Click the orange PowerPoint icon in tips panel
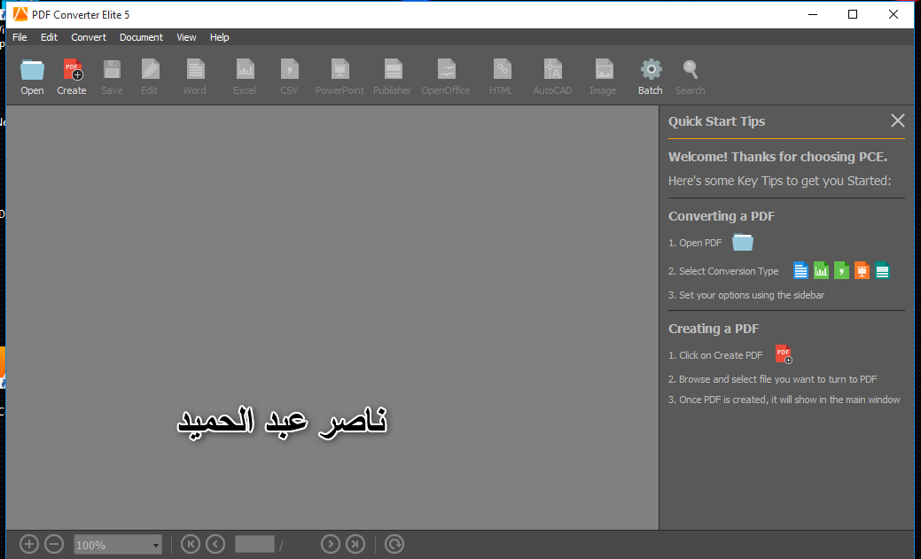Screen dimensions: 921x559 click(x=862, y=270)
